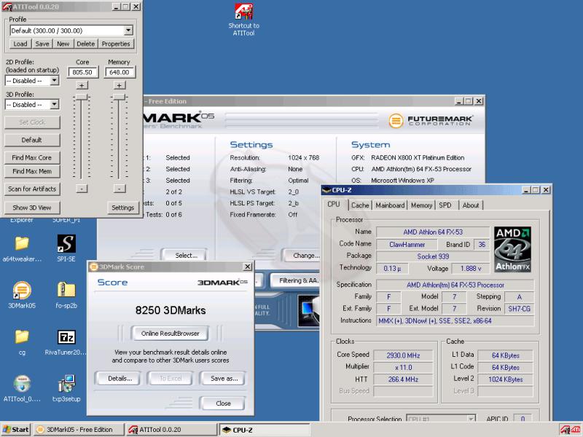The height and width of the screenshot is (437, 583).
Task: Click the Core clock slider handle
Action: [82, 97]
